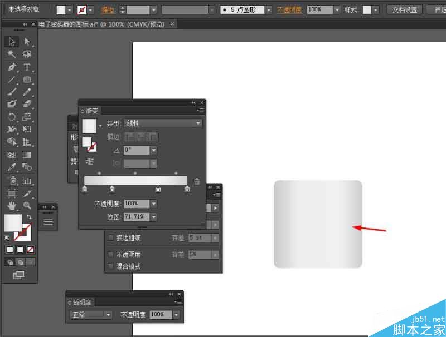Select the Free Transform tool

click(27, 130)
